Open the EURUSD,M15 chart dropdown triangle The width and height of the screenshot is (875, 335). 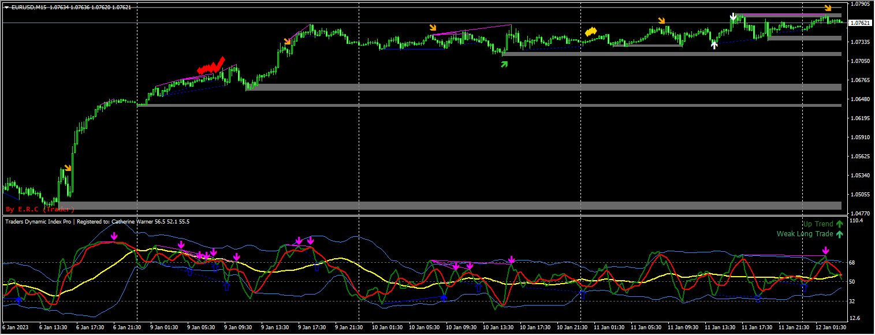(6, 8)
